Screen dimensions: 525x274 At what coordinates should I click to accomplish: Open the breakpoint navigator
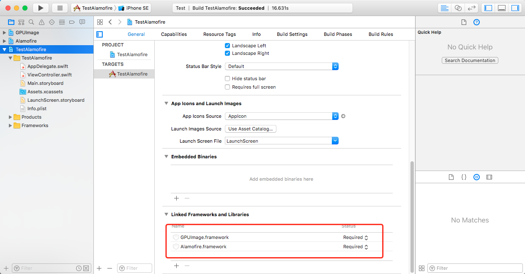72,22
